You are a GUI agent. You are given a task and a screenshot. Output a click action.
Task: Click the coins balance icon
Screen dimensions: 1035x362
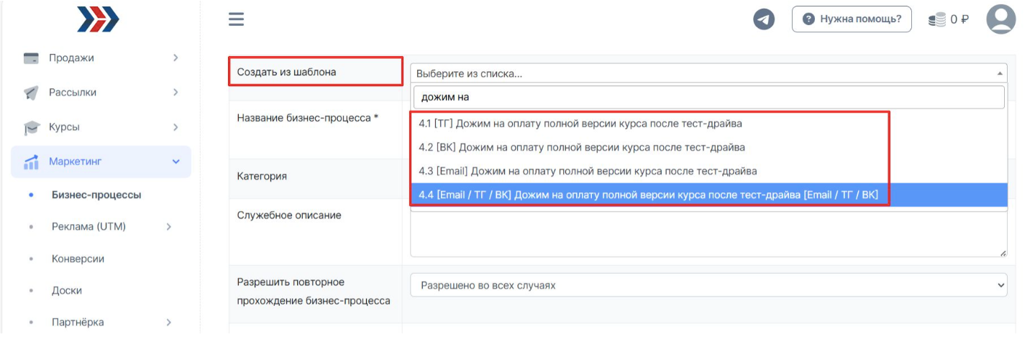(936, 19)
